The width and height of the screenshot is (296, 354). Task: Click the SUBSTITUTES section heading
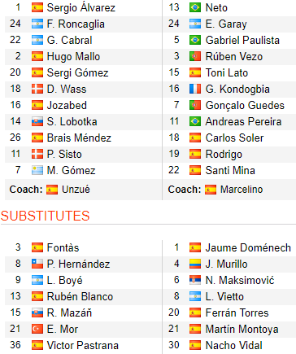coord(45,216)
